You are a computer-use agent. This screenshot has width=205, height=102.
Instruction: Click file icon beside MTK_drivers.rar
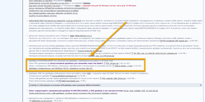[104, 63]
